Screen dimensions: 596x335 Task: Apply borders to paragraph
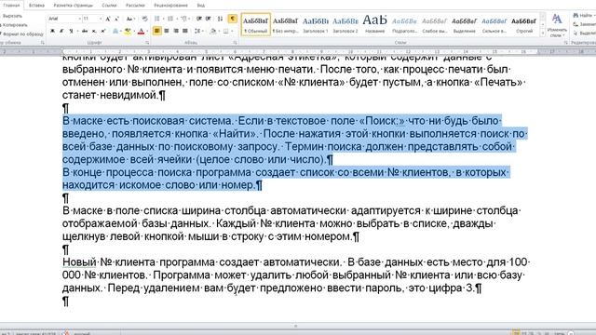tap(225, 31)
